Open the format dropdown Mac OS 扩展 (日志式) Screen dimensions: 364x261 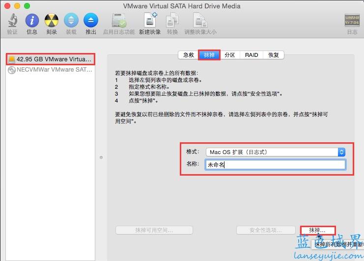(x=276, y=152)
